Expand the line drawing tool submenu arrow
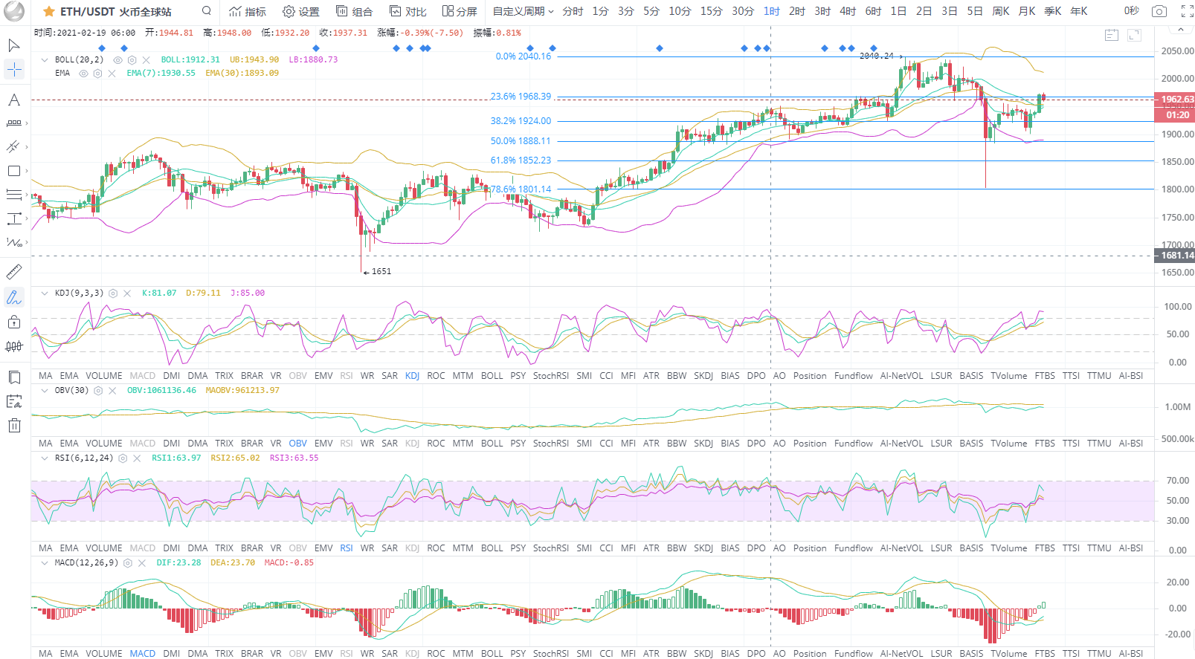This screenshot has height=659, width=1195. coord(27,146)
